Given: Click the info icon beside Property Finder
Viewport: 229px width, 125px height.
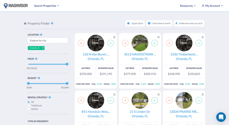Looking at the screenshot, I should [x=52, y=23].
